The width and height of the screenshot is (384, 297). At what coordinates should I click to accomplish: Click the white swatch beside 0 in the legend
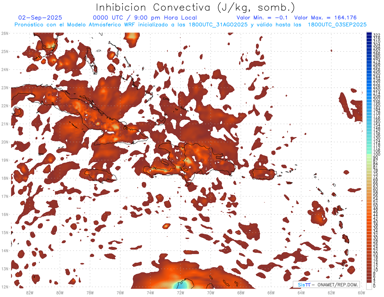[369, 286]
